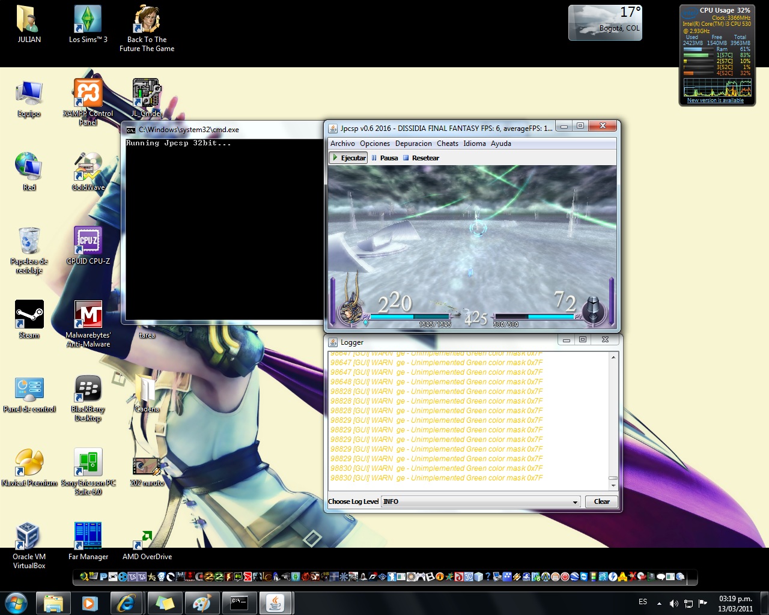
Task: Select the CPUID CPU-Z icon
Action: [88, 246]
